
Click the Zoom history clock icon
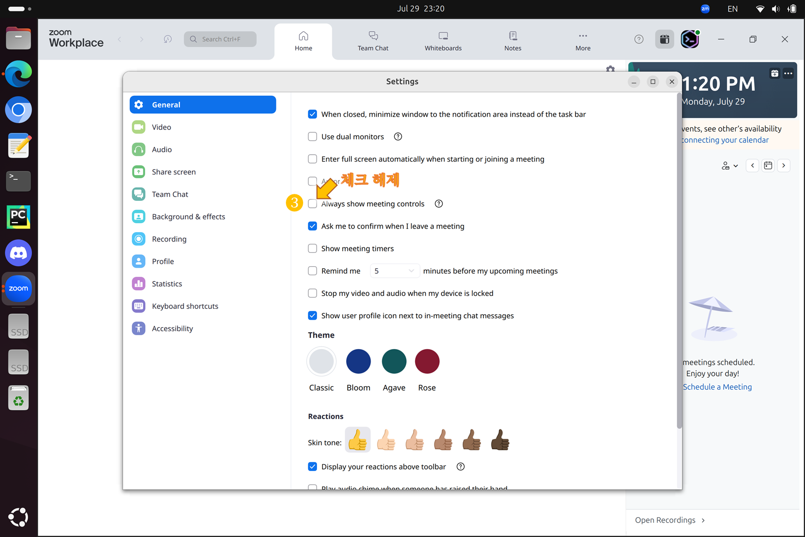coord(167,39)
